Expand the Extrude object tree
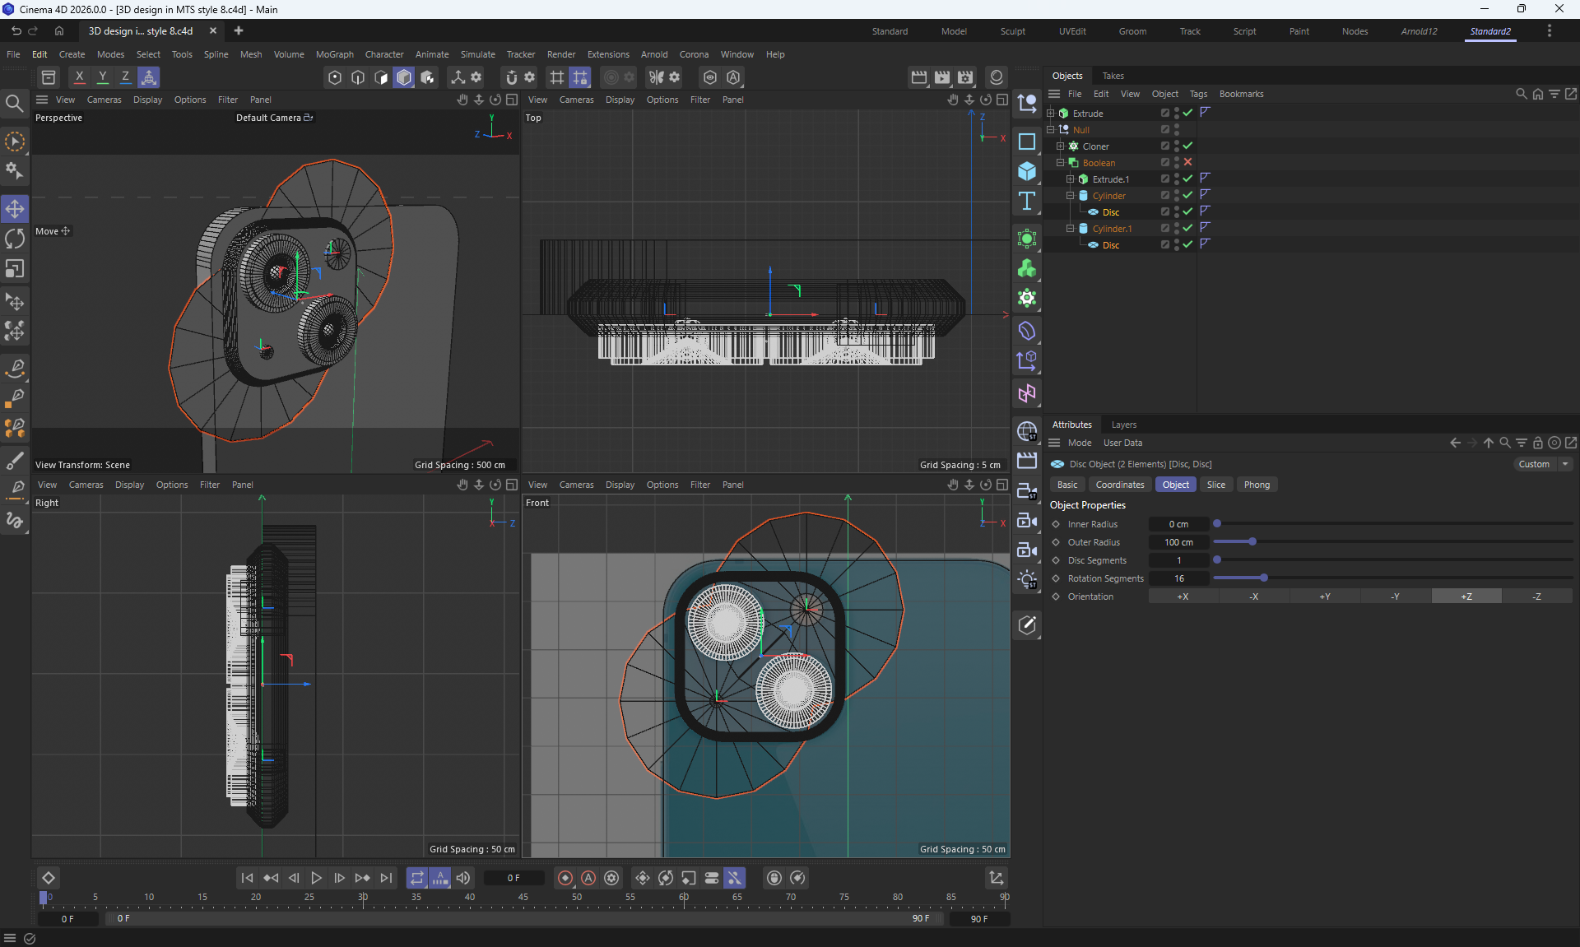 point(1050,113)
